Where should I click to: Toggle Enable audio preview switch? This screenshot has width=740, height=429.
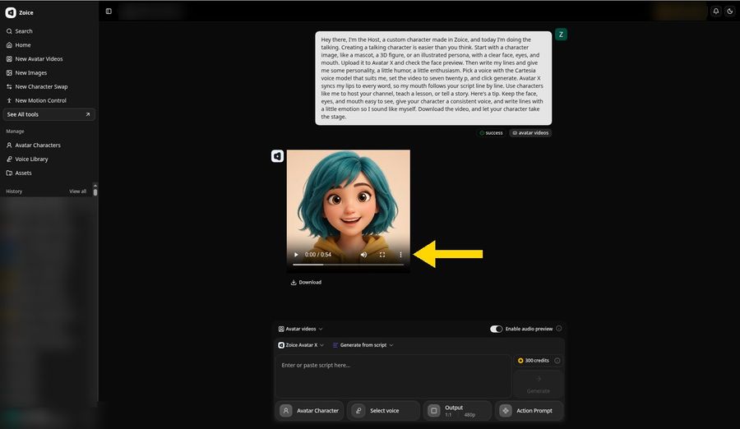point(496,329)
